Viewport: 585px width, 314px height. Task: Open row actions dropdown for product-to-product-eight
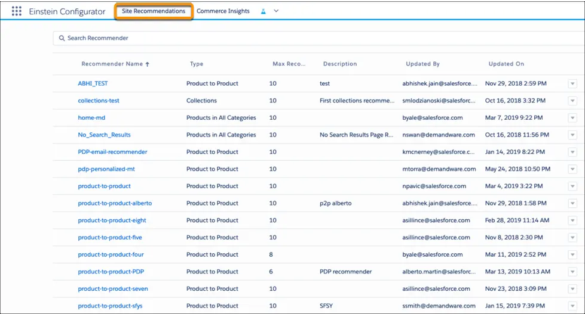(x=572, y=220)
